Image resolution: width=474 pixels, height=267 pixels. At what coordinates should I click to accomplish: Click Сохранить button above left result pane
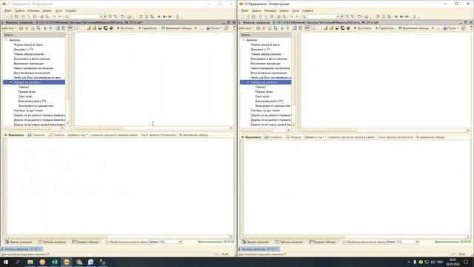36,135
